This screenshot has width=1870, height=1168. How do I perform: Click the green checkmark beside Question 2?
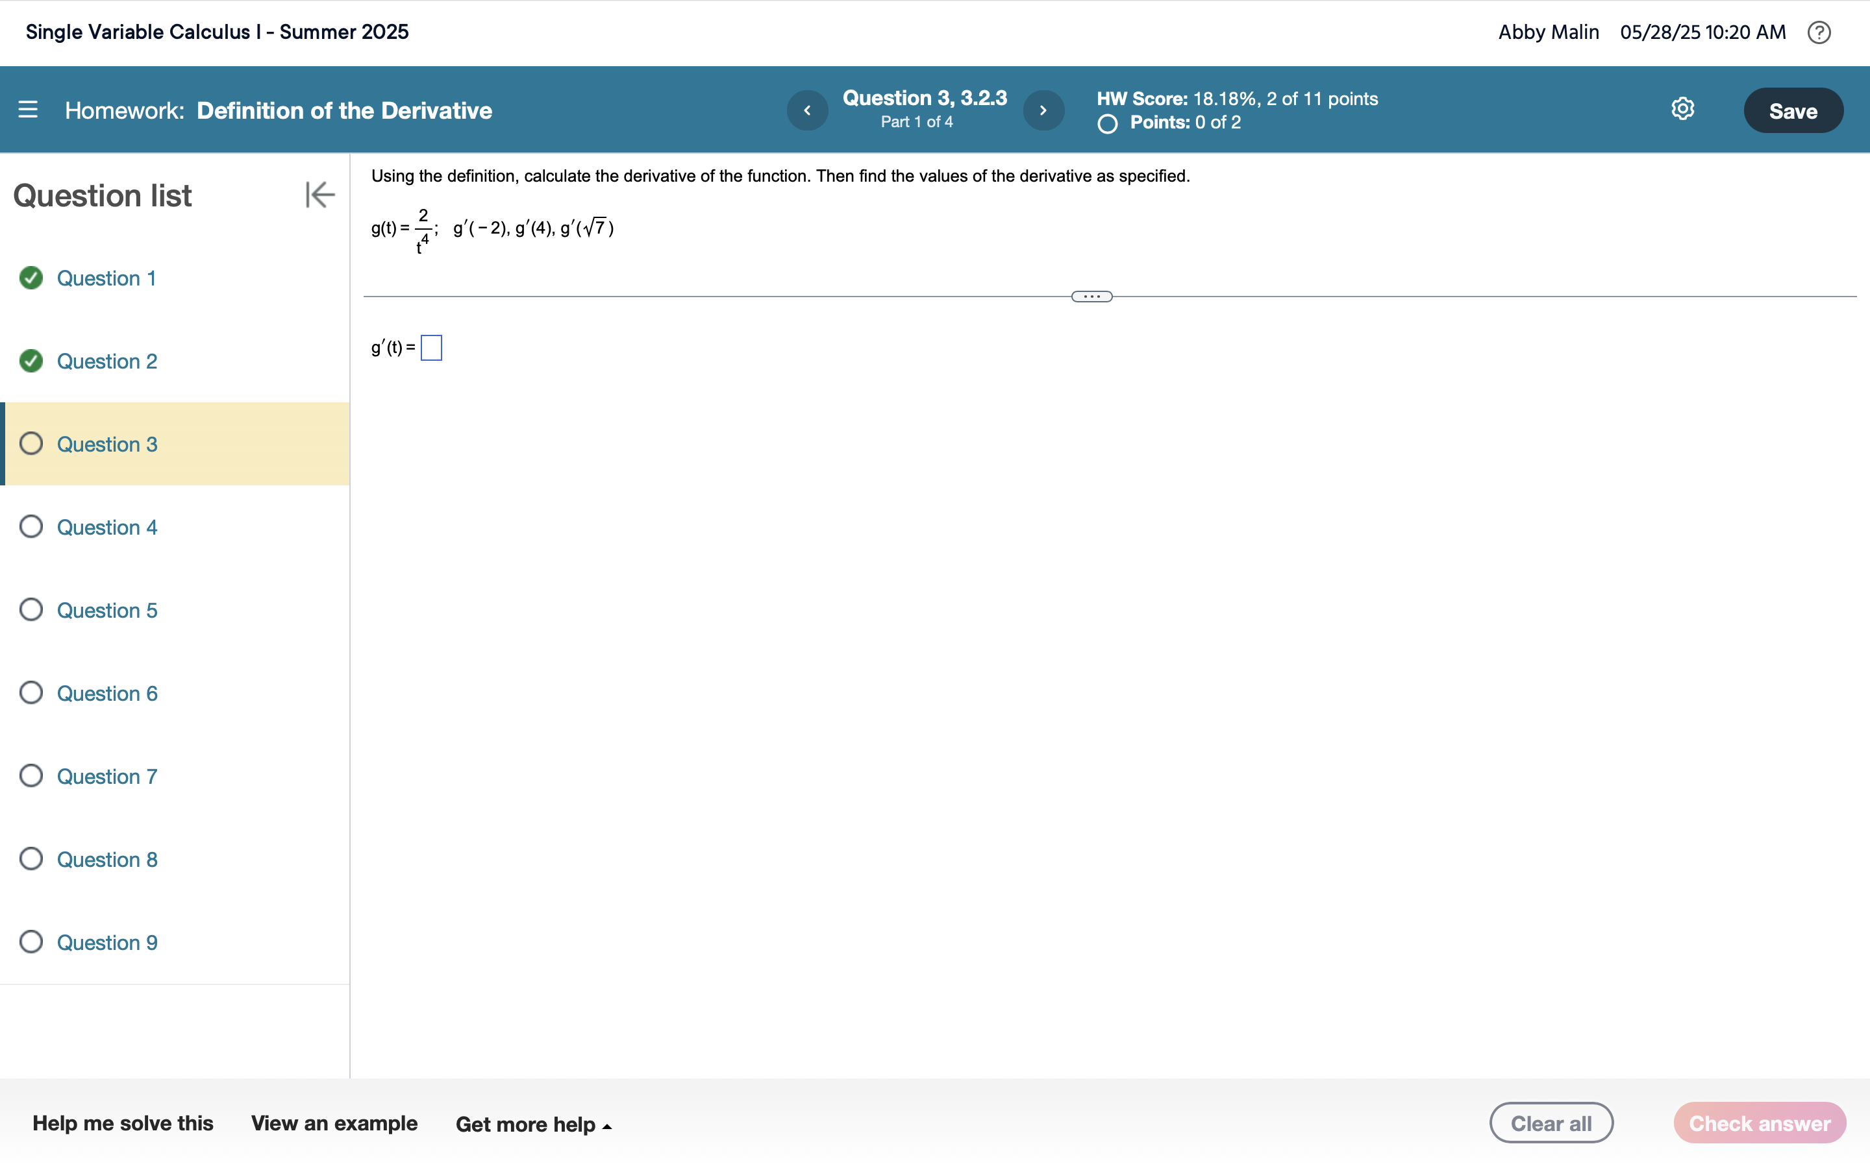pos(31,361)
